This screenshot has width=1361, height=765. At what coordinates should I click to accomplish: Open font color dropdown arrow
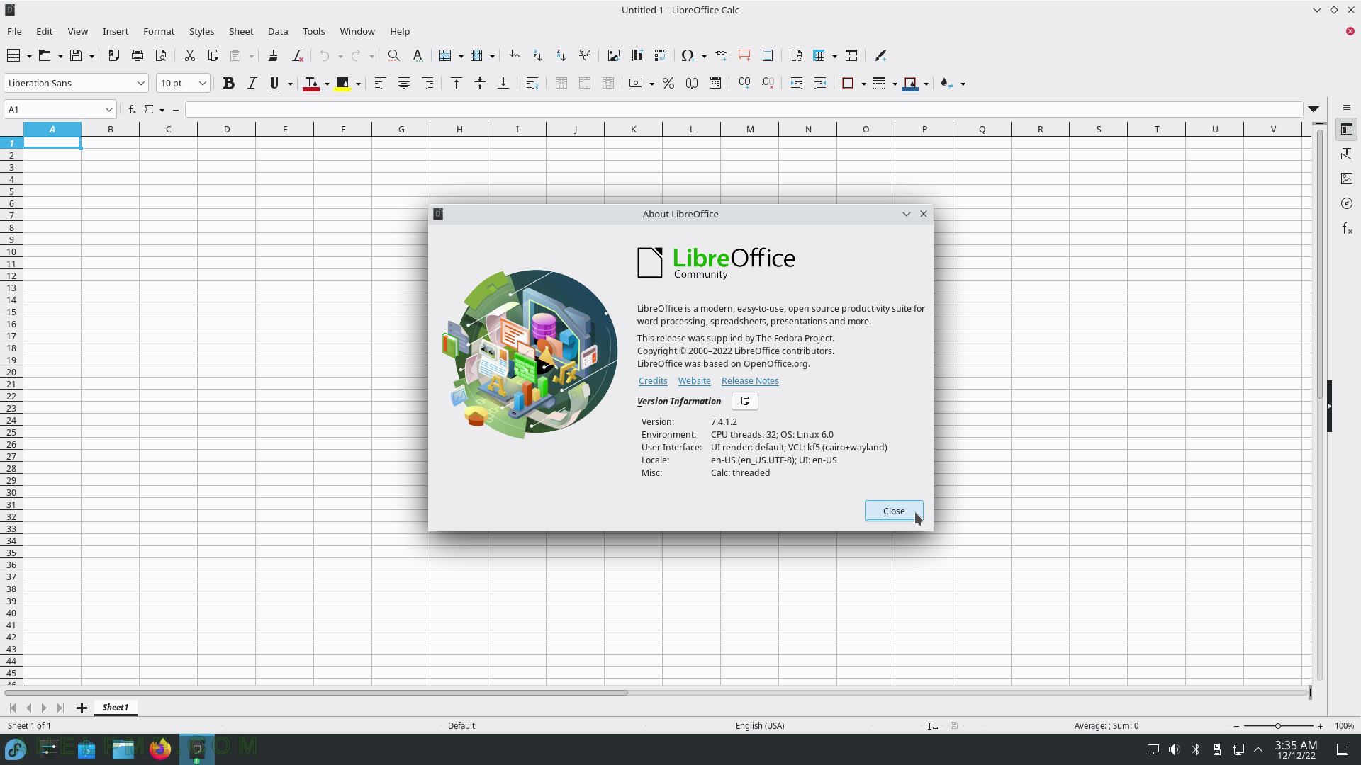pyautogui.click(x=327, y=84)
